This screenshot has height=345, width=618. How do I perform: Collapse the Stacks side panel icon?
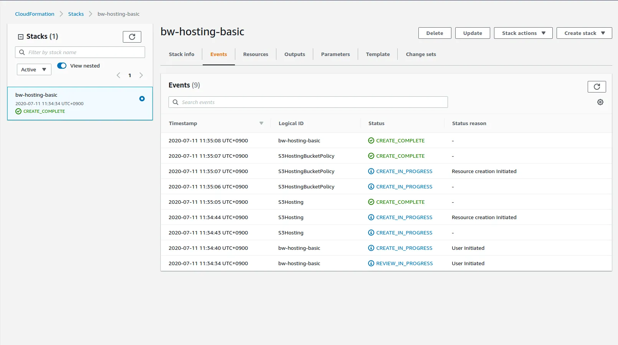click(x=21, y=37)
